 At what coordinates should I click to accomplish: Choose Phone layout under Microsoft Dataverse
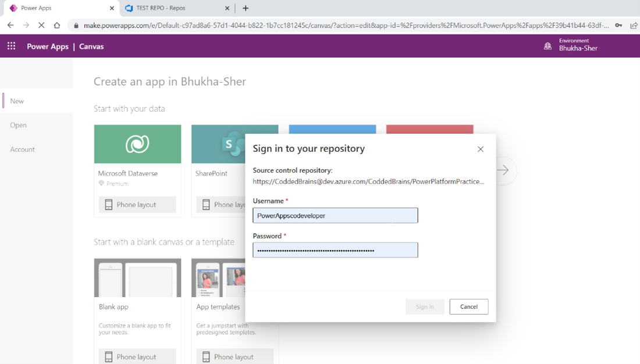coord(137,204)
